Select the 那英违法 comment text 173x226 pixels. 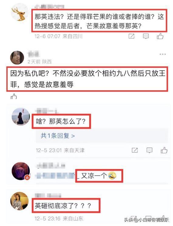(99, 21)
